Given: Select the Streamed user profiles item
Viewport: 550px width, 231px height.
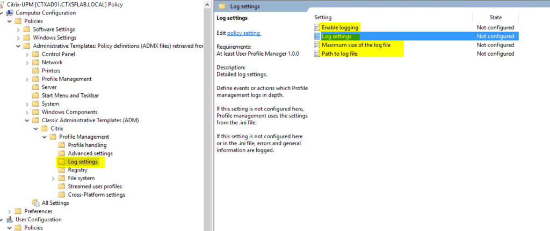Looking at the screenshot, I should [x=95, y=187].
